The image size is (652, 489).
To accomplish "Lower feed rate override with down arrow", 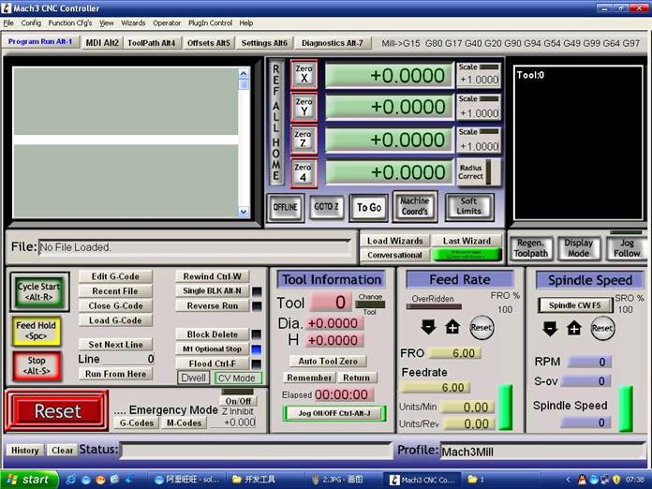I will (x=428, y=327).
